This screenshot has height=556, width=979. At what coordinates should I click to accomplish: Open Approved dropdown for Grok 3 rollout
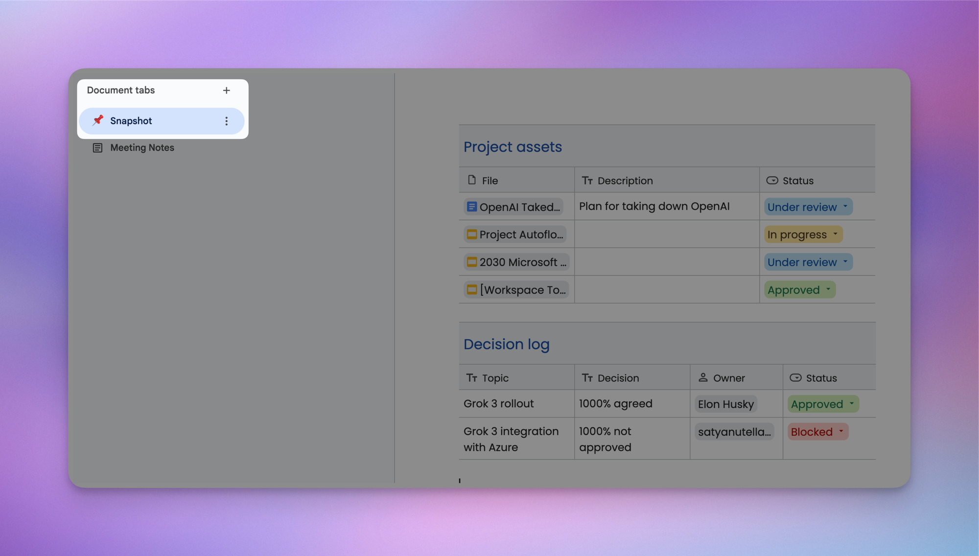823,404
